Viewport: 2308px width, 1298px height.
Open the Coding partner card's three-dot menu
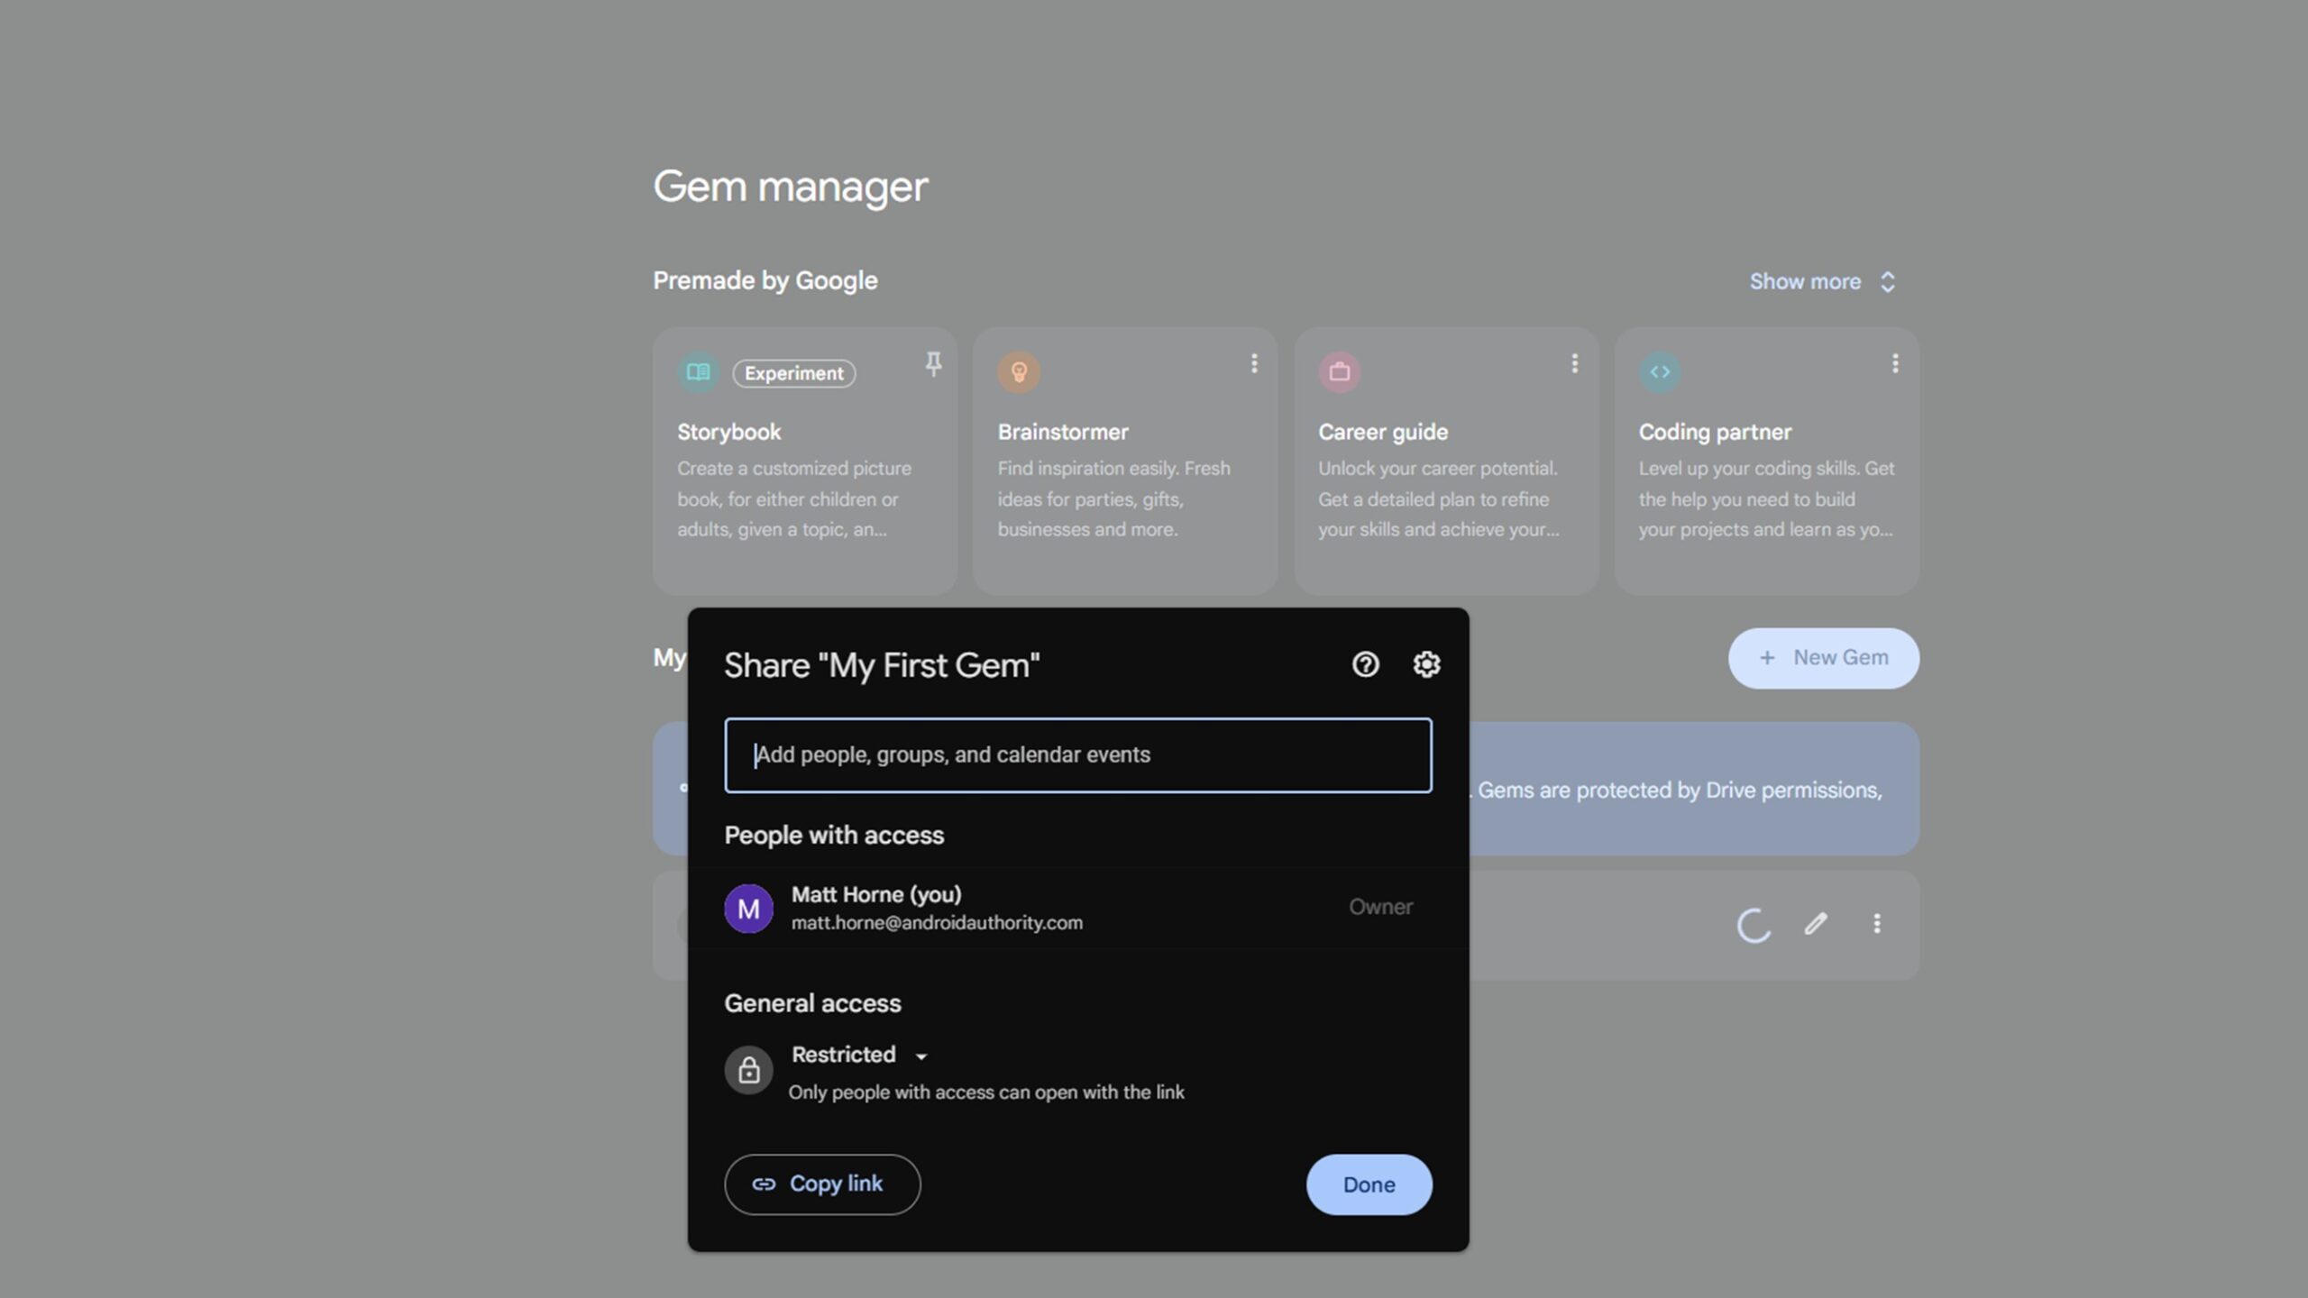point(1895,363)
